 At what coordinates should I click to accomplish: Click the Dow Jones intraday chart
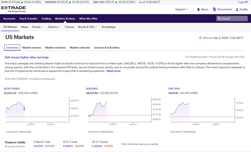click(x=38, y=110)
